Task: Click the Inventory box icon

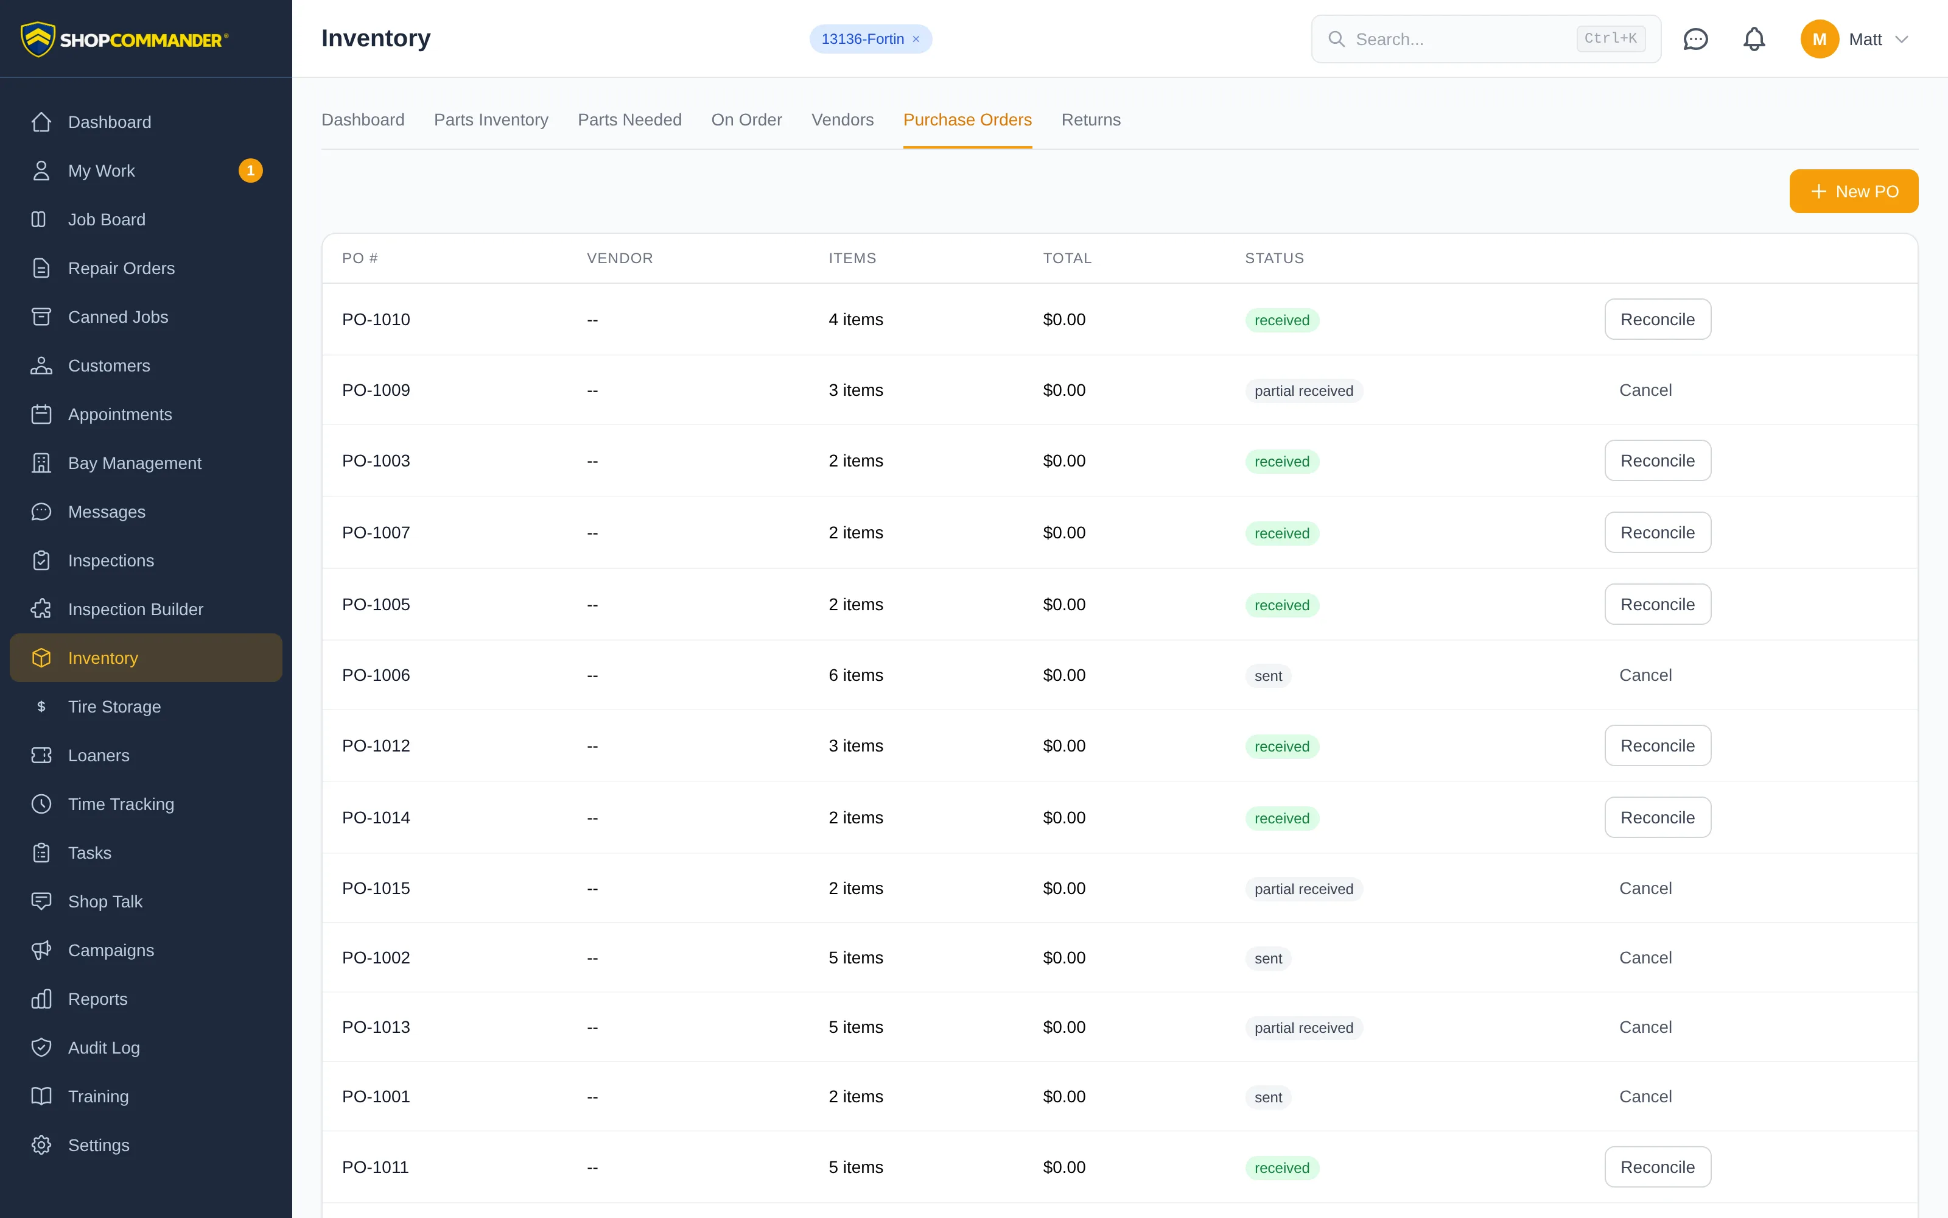Action: tap(41, 658)
